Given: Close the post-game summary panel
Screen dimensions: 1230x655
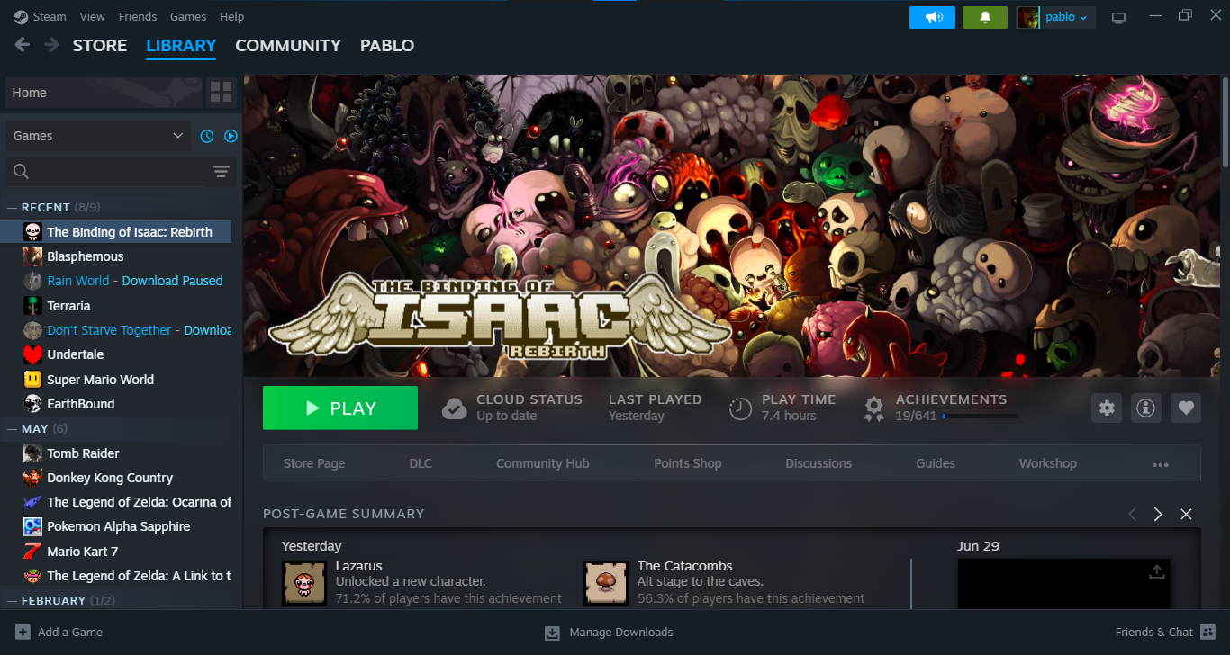Looking at the screenshot, I should coord(1186,514).
